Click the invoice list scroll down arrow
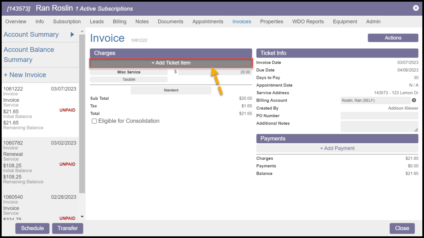The width and height of the screenshot is (424, 238). pos(82,216)
